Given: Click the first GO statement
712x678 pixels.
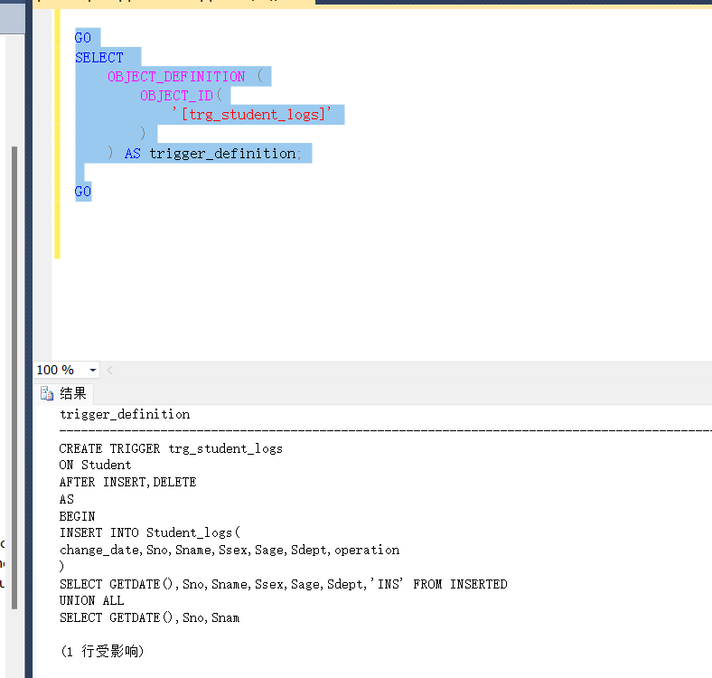Looking at the screenshot, I should [x=82, y=38].
